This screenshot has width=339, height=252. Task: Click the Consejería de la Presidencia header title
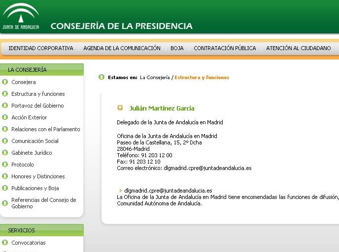coord(121,26)
